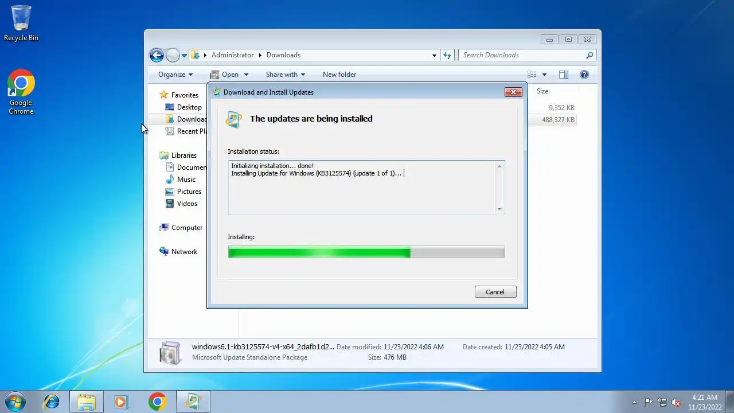734x413 pixels.
Task: Maximize the Explorer window
Action: (568, 40)
